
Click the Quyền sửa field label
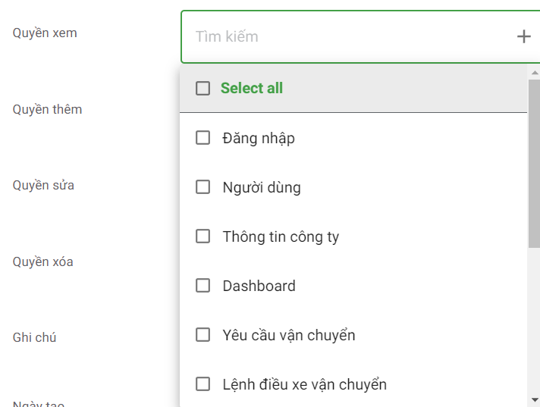click(x=43, y=185)
